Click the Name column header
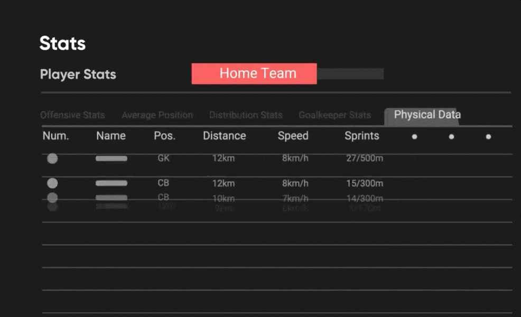Screen dimensions: 521x317 tap(110, 136)
